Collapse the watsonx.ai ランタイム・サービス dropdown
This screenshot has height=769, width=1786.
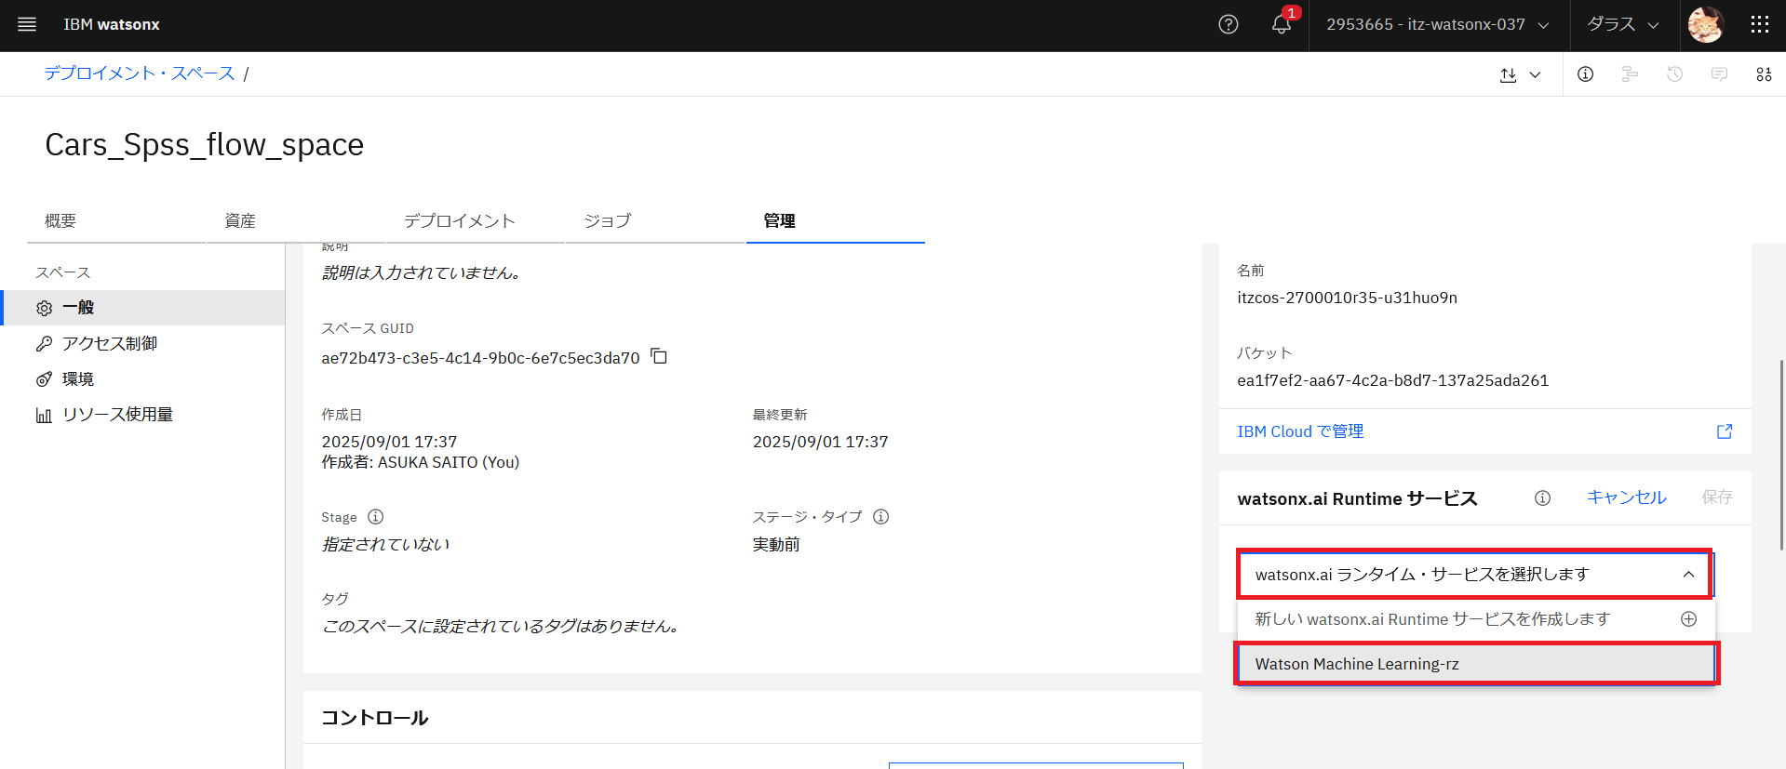pyautogui.click(x=1474, y=575)
